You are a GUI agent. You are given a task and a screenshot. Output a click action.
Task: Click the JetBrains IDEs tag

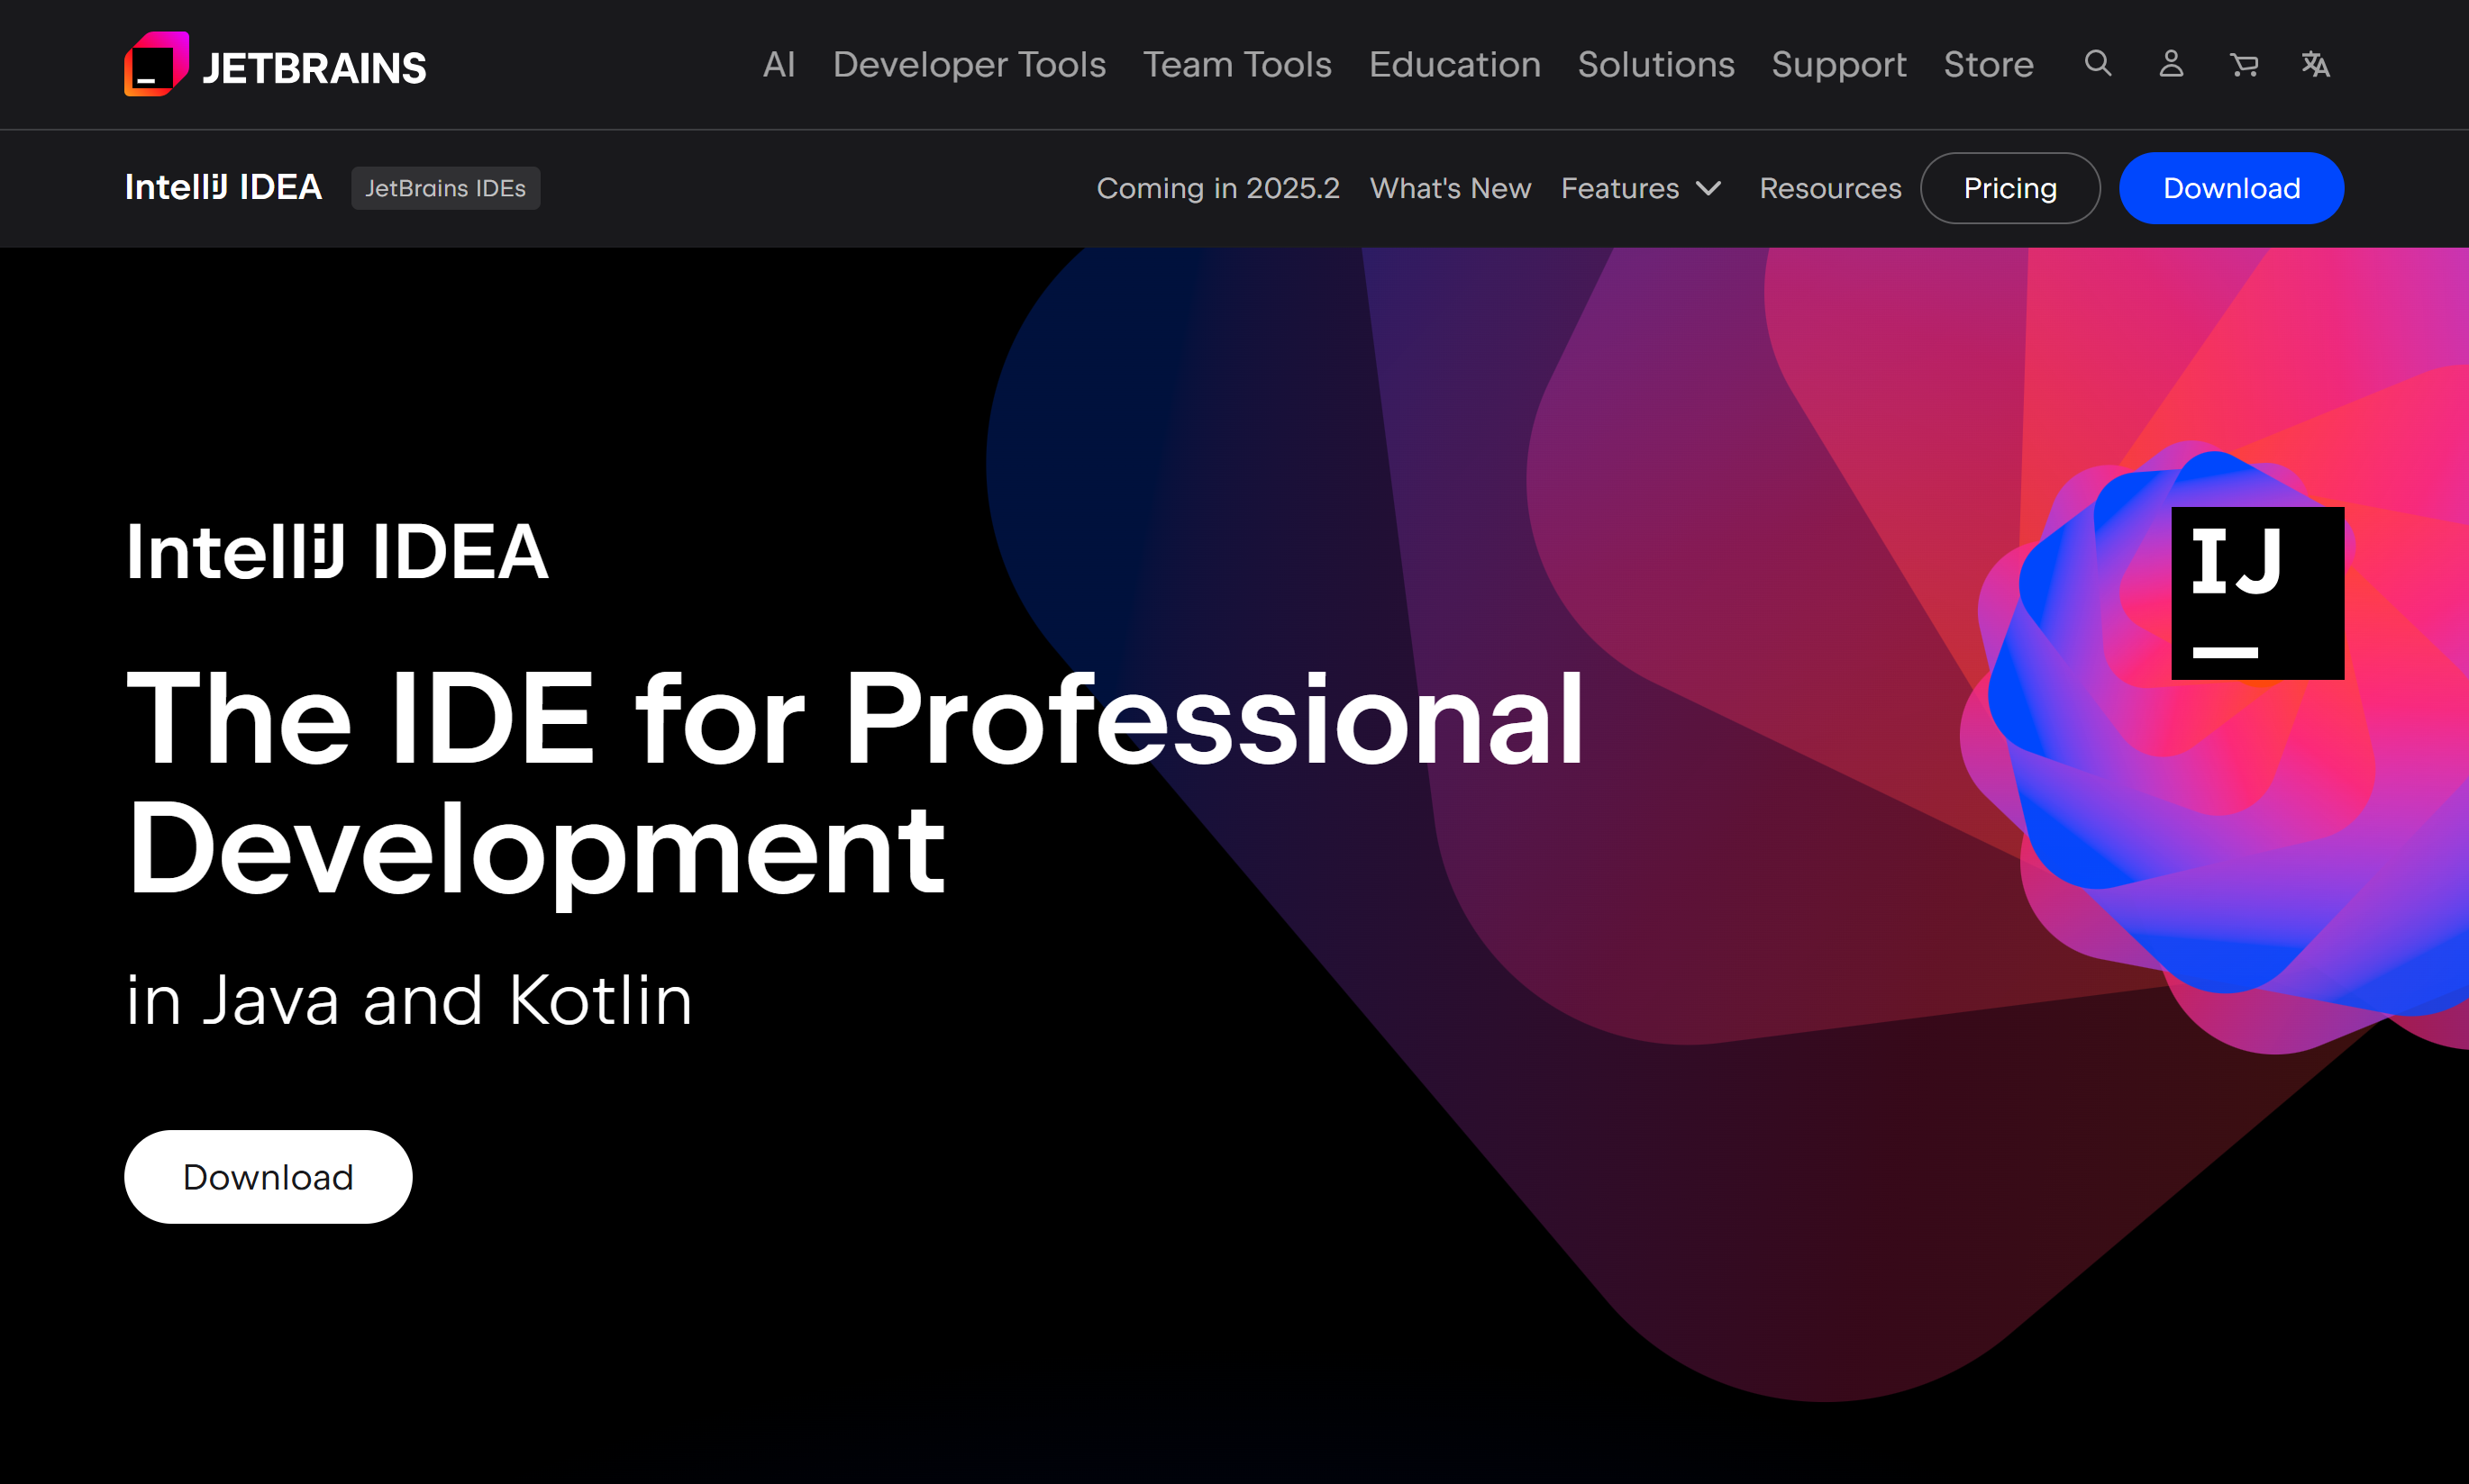tap(445, 188)
